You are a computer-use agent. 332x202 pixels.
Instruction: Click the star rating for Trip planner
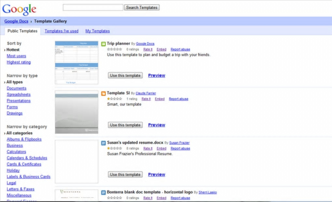[x=115, y=49]
